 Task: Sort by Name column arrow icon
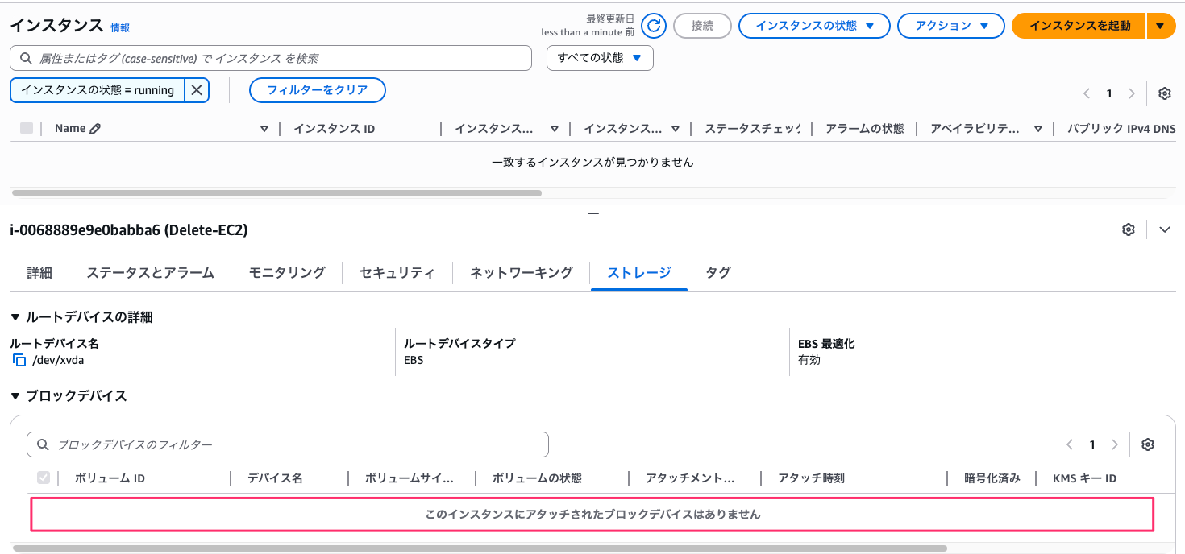click(264, 129)
